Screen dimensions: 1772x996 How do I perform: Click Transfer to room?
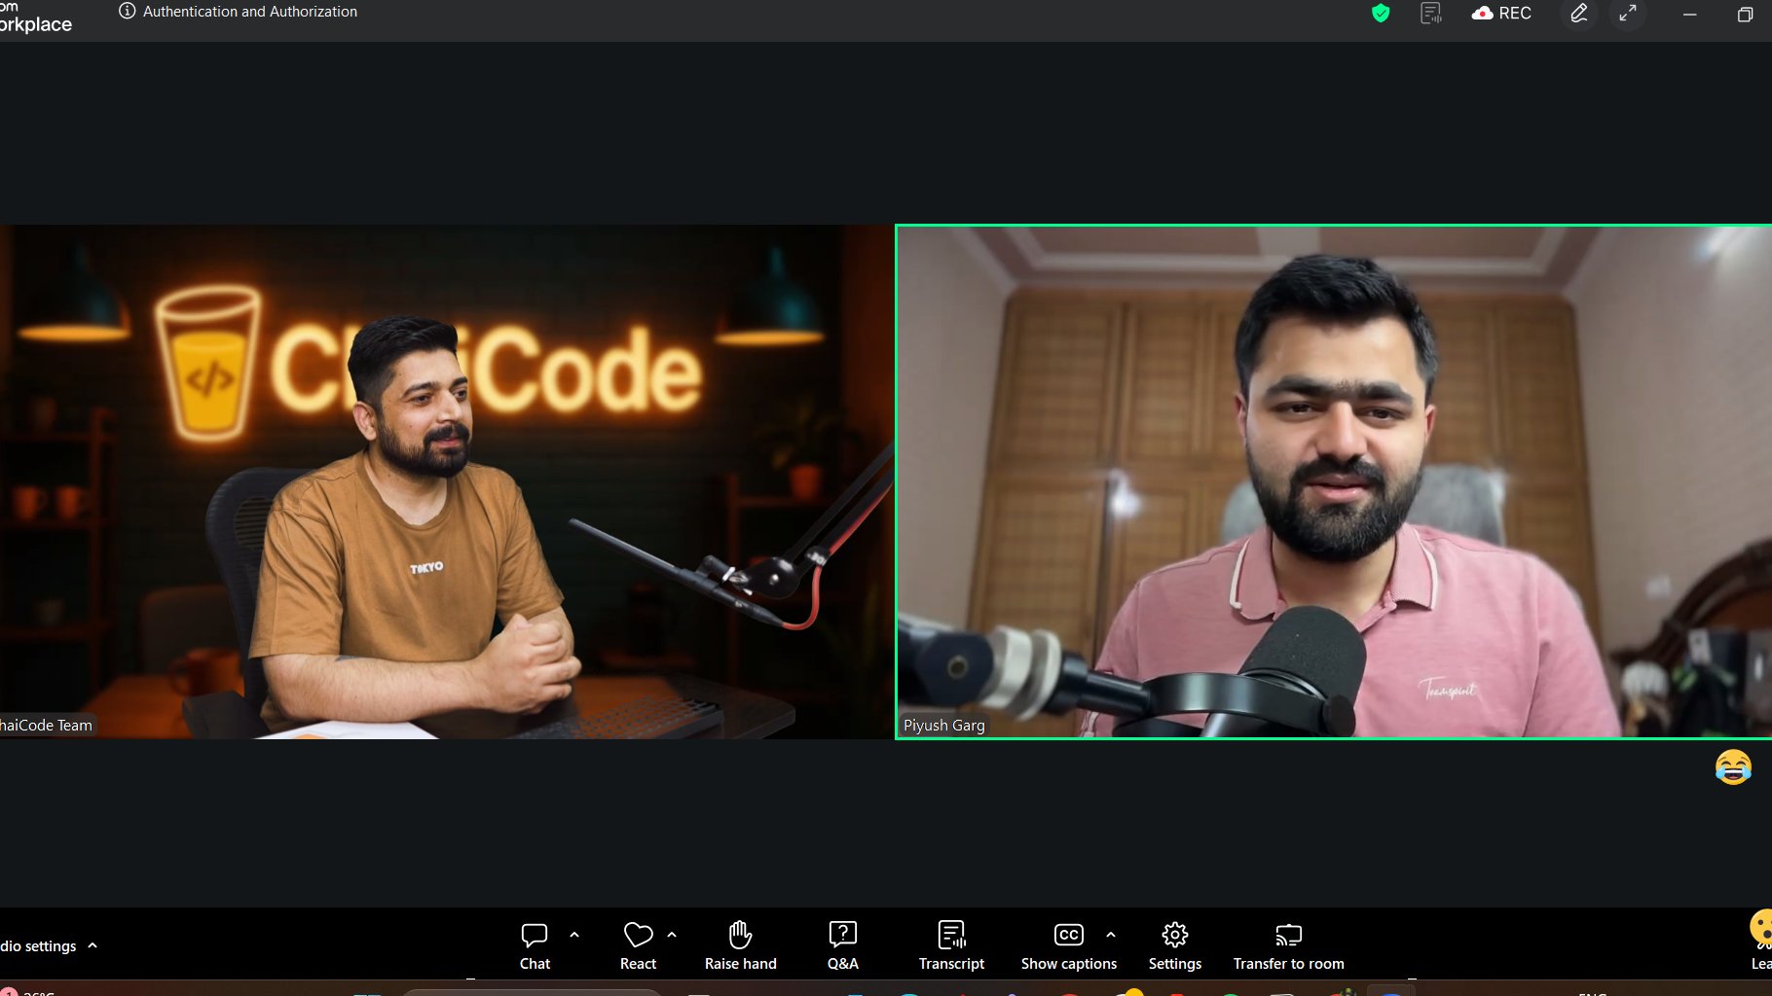[1288, 945]
